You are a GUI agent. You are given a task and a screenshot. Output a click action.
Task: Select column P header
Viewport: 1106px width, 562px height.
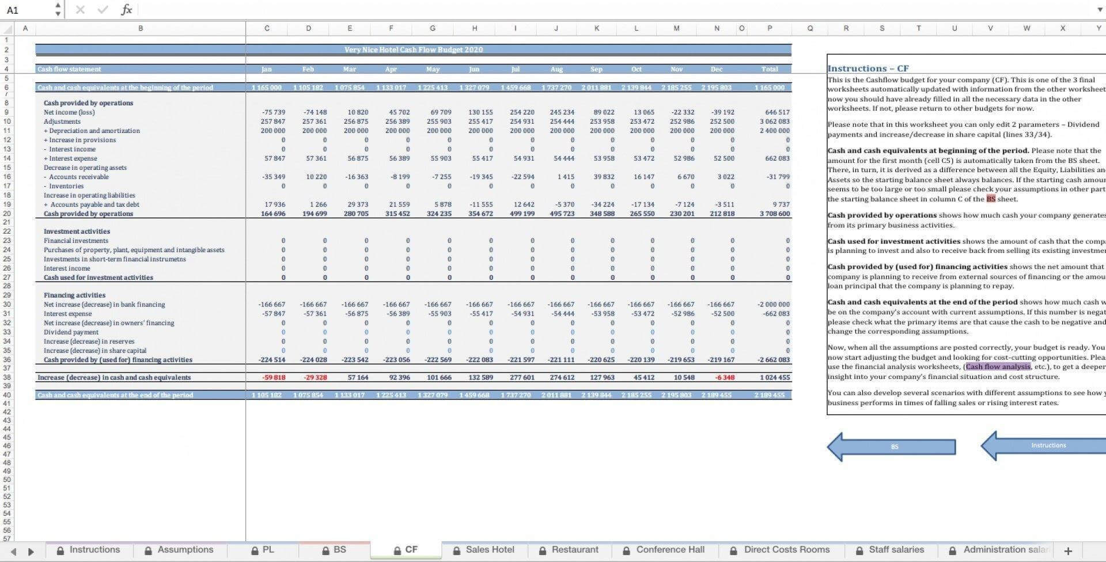tap(770, 28)
